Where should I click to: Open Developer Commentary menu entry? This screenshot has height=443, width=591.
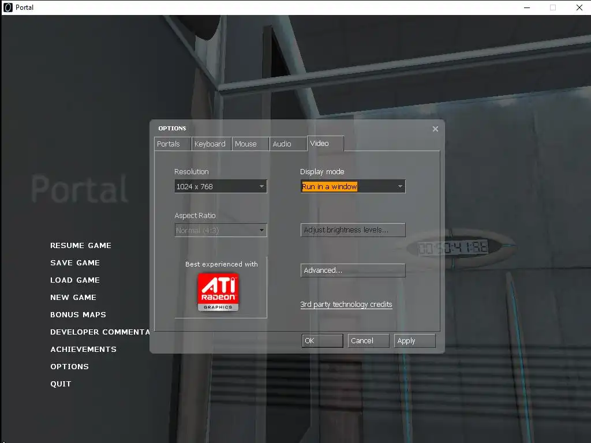pos(100,332)
